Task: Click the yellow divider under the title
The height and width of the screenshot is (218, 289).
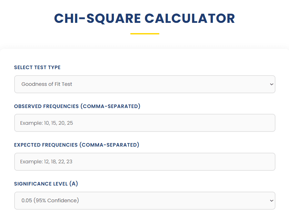Action: click(x=144, y=33)
